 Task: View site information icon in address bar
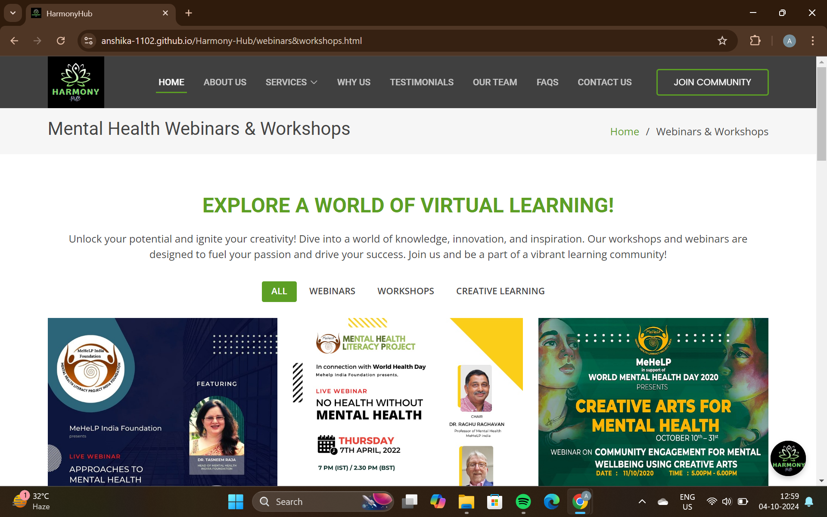88,41
